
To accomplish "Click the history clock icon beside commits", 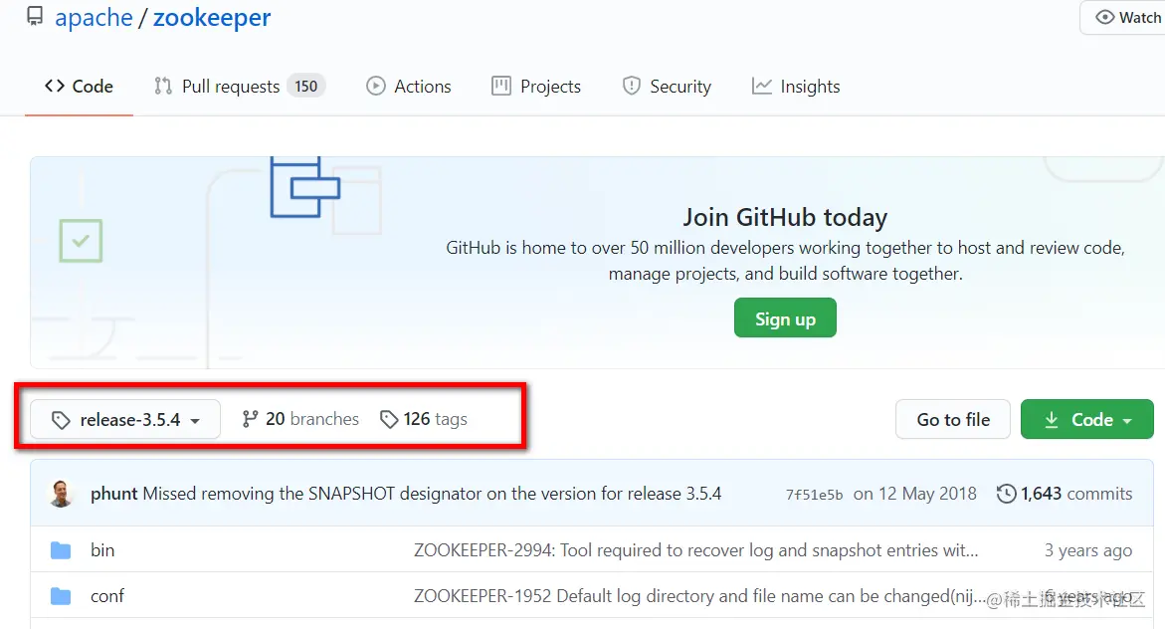I will pos(1006,494).
